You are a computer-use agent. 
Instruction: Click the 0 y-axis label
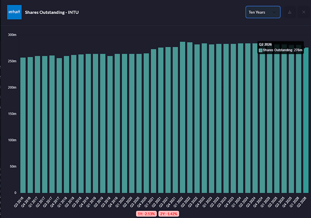15,193
